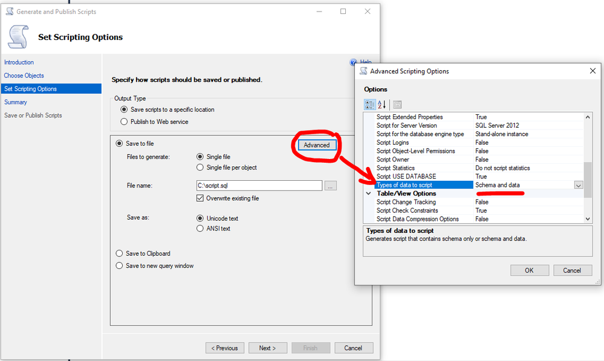Image resolution: width=604 pixels, height=361 pixels.
Task: Toggle Overwrite existing file checkbox
Action: pyautogui.click(x=200, y=198)
